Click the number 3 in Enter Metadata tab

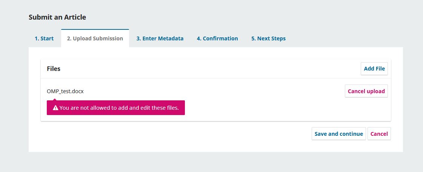[x=138, y=38]
